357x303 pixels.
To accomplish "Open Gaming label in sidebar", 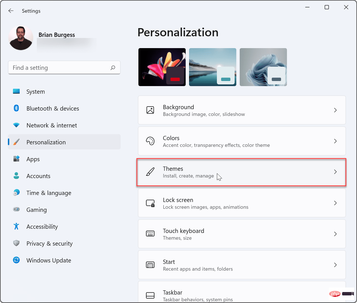I will coord(37,210).
